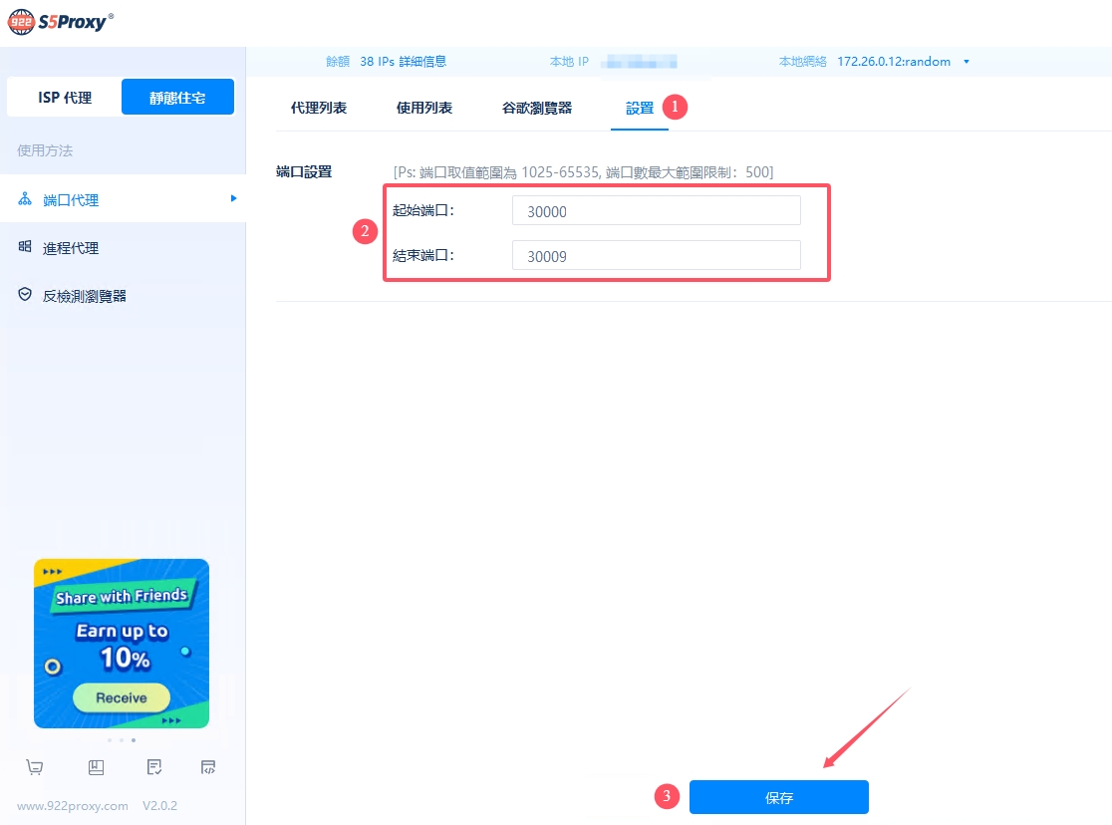Click the Receive button on share banner
The image size is (1112, 825).
[122, 698]
